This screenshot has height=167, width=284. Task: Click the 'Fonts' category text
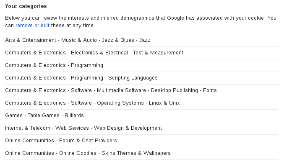(210, 90)
